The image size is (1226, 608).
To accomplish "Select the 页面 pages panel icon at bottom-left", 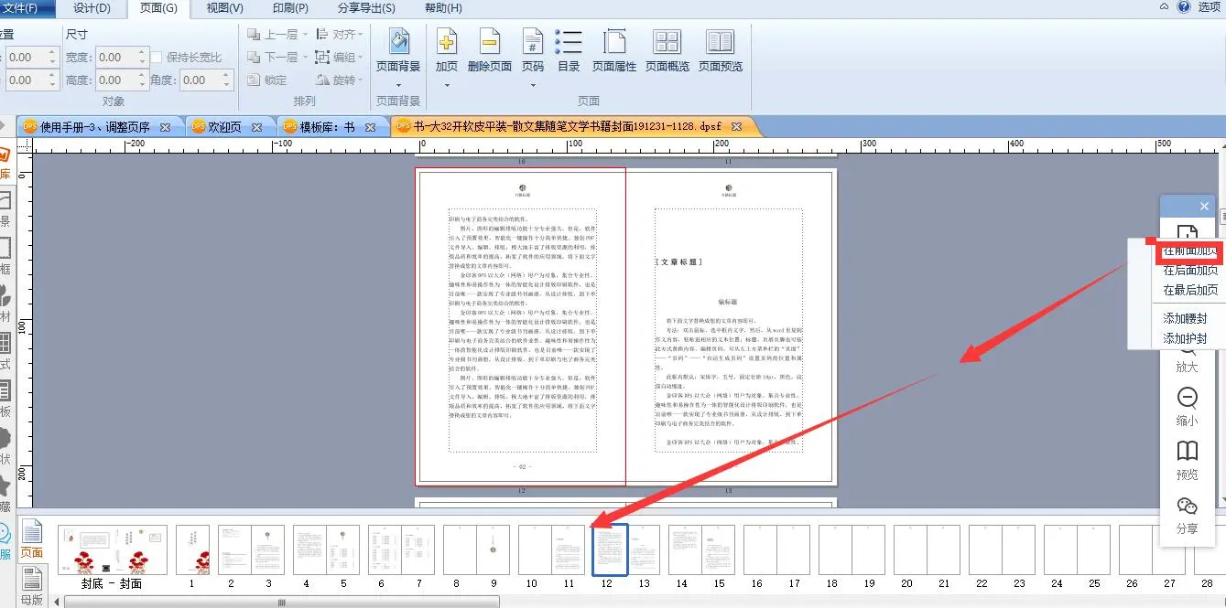I will [32, 539].
